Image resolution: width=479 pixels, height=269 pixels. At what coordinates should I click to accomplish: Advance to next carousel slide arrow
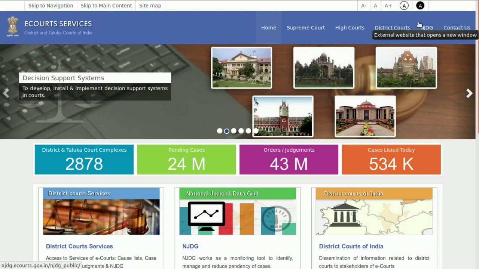tap(469, 93)
